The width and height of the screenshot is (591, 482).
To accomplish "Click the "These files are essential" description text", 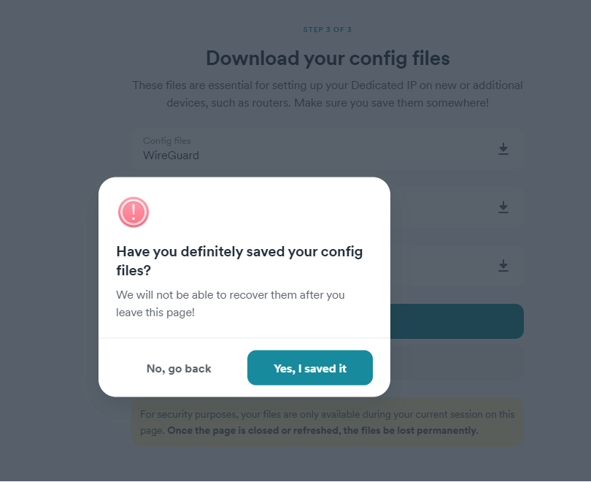I will [x=328, y=94].
